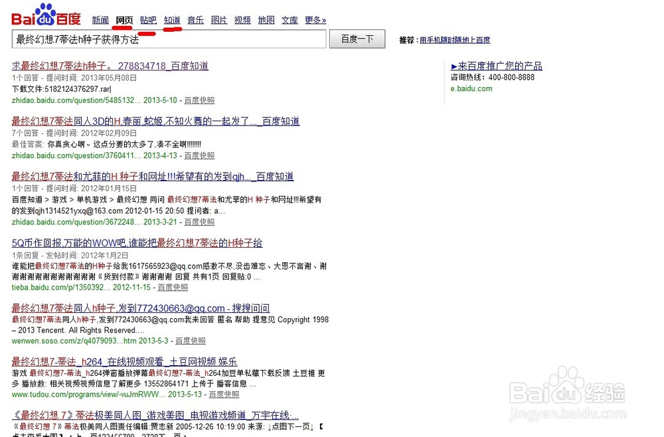Click URL www.tudou.com/programs/view
This screenshot has height=437, width=664.
(x=88, y=394)
